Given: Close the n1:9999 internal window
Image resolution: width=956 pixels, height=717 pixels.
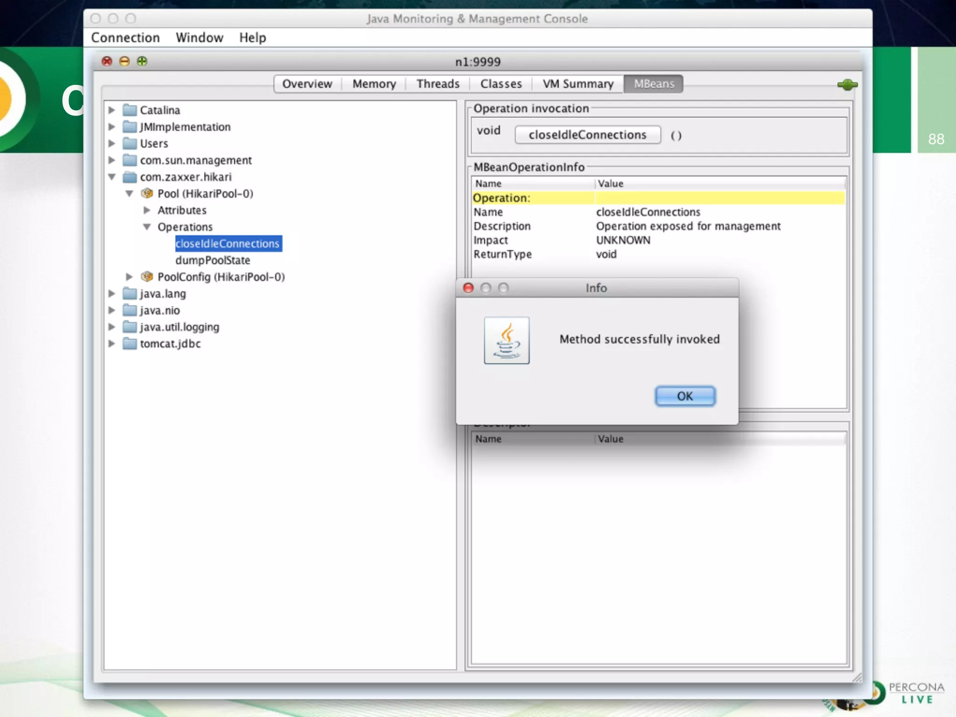Looking at the screenshot, I should tap(107, 62).
